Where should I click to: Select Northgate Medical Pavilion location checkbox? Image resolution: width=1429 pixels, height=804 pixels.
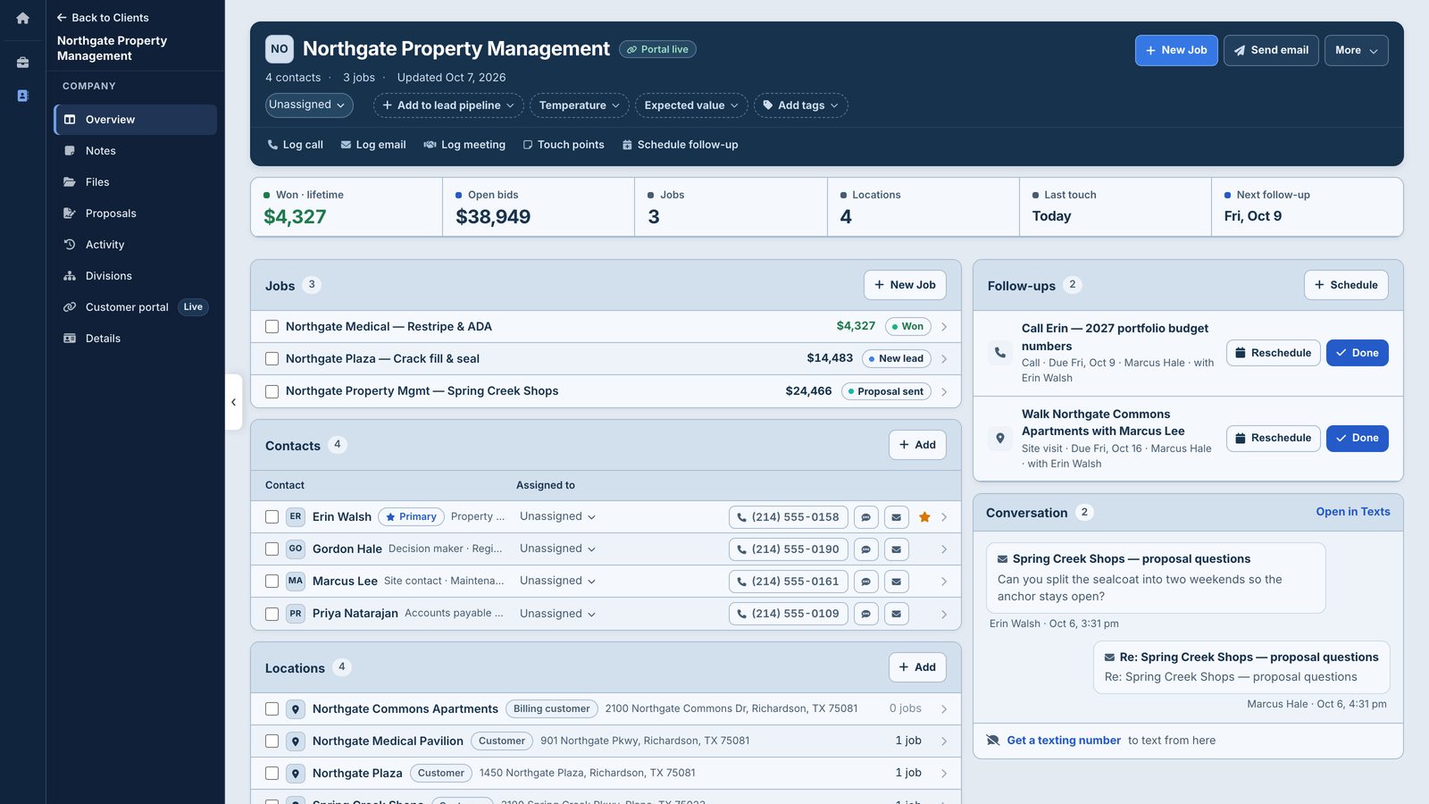click(272, 741)
